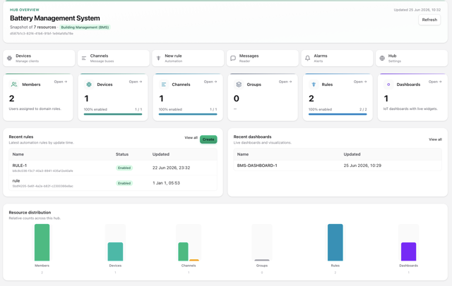Open the Dashboards card via Open arrow

tap(435, 82)
